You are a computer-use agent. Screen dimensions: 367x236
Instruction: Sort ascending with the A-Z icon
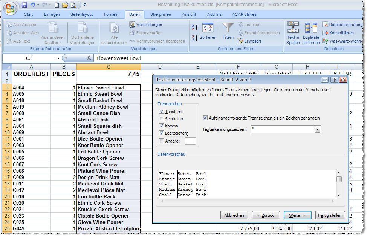[x=195, y=28]
